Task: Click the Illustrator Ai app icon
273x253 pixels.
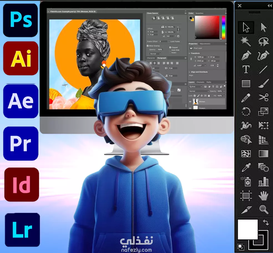Action: (x=21, y=58)
